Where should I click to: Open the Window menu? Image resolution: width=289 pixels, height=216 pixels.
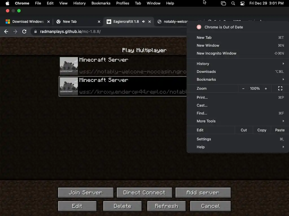154,3
